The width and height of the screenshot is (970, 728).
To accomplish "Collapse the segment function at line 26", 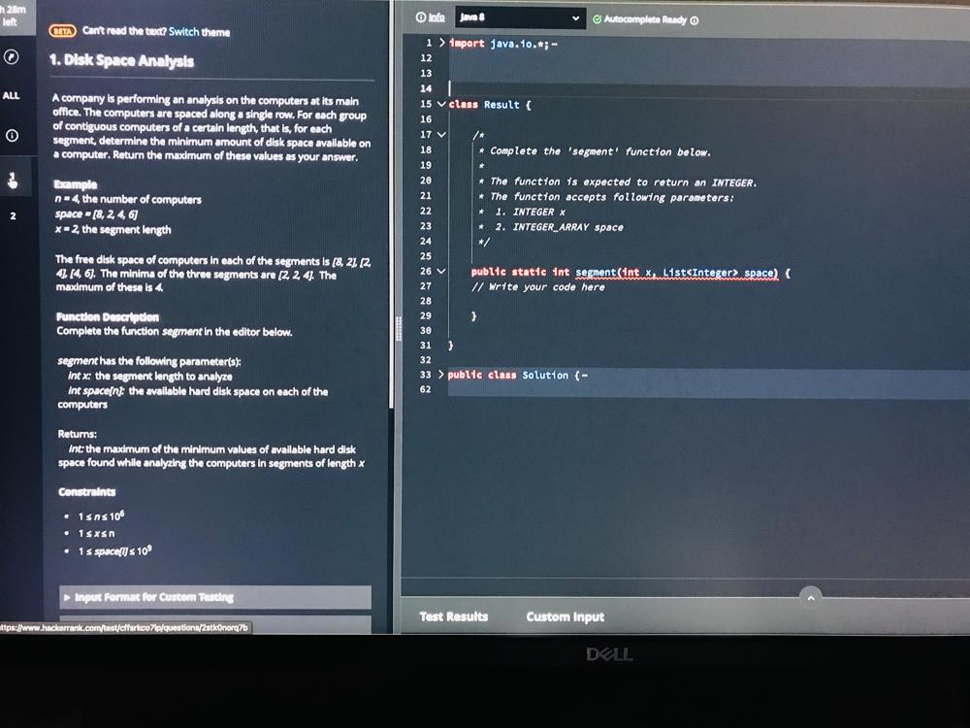I will click(441, 271).
